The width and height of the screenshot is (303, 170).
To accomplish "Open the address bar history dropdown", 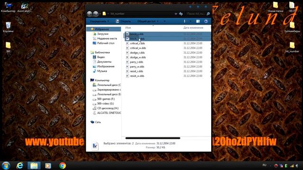I will pyautogui.click(x=176, y=14).
